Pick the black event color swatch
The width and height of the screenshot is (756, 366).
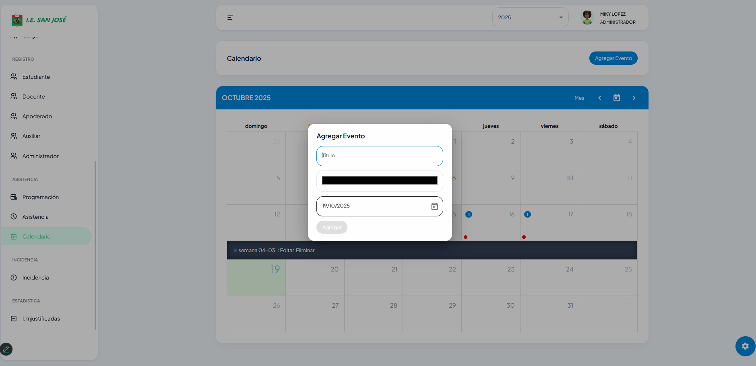coord(379,181)
